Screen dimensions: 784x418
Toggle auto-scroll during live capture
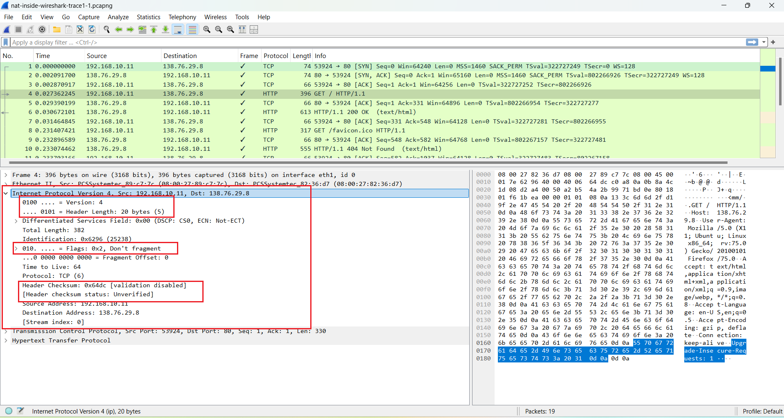(x=178, y=29)
